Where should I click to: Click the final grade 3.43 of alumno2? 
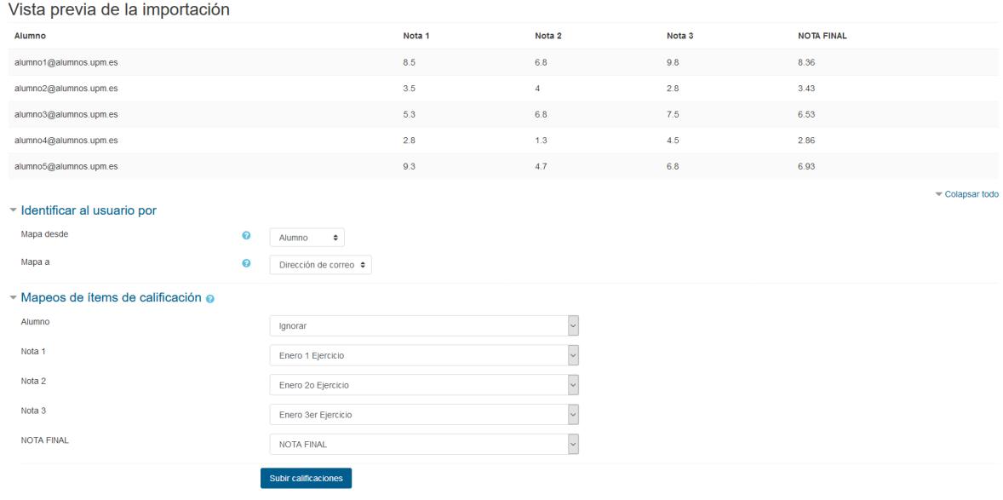tap(806, 89)
